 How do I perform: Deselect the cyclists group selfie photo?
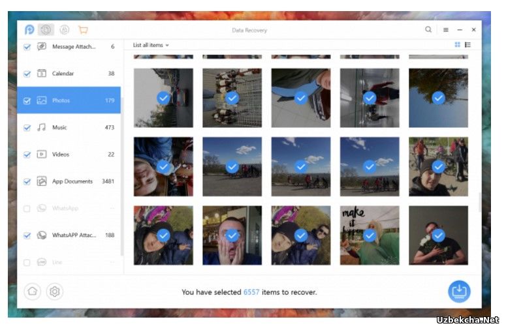click(438, 166)
